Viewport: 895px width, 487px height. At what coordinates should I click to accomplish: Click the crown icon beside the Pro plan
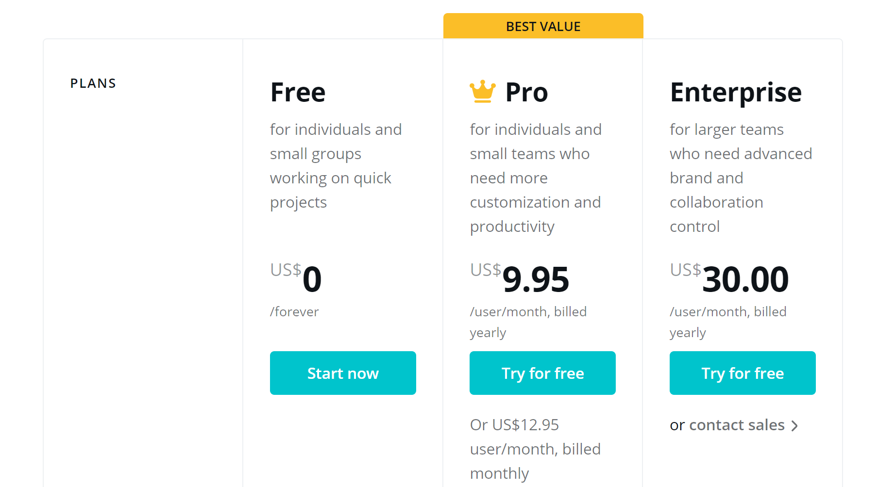[482, 91]
